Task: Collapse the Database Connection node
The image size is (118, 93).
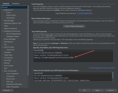Action: click(x=2, y=31)
